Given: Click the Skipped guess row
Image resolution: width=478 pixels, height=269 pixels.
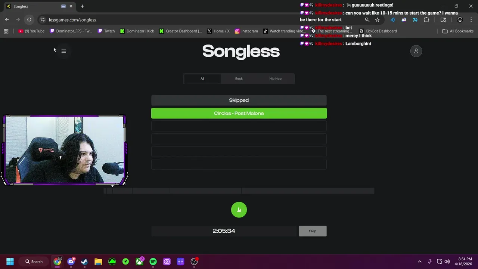Looking at the screenshot, I should point(239,100).
